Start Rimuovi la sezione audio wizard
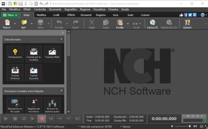 point(52,106)
